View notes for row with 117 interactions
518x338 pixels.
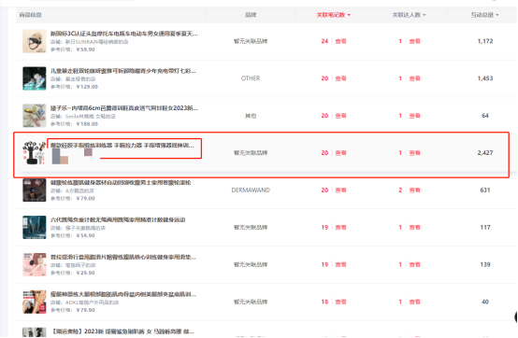[340, 228]
